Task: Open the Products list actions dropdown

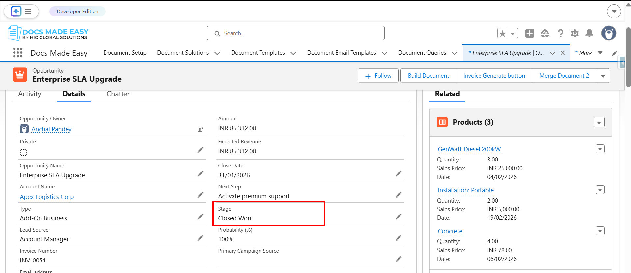Action: (599, 122)
